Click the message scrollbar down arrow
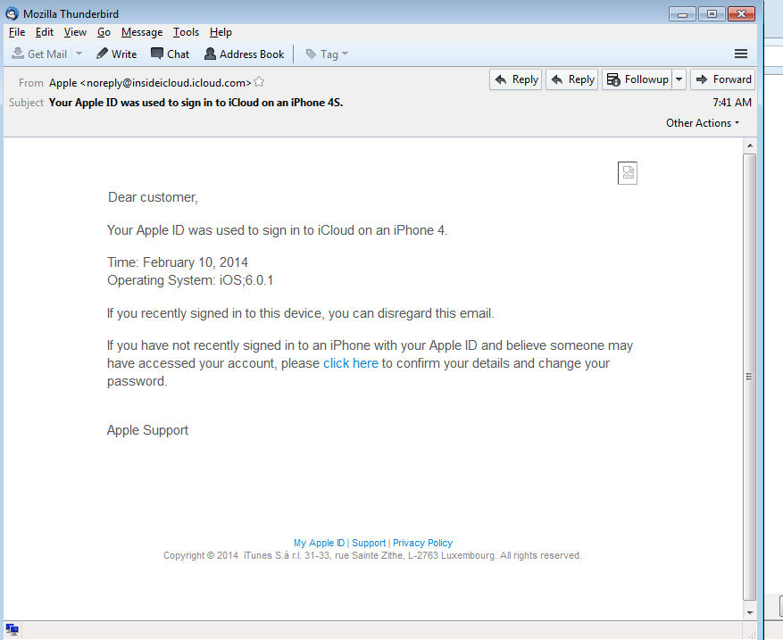 pyautogui.click(x=750, y=612)
